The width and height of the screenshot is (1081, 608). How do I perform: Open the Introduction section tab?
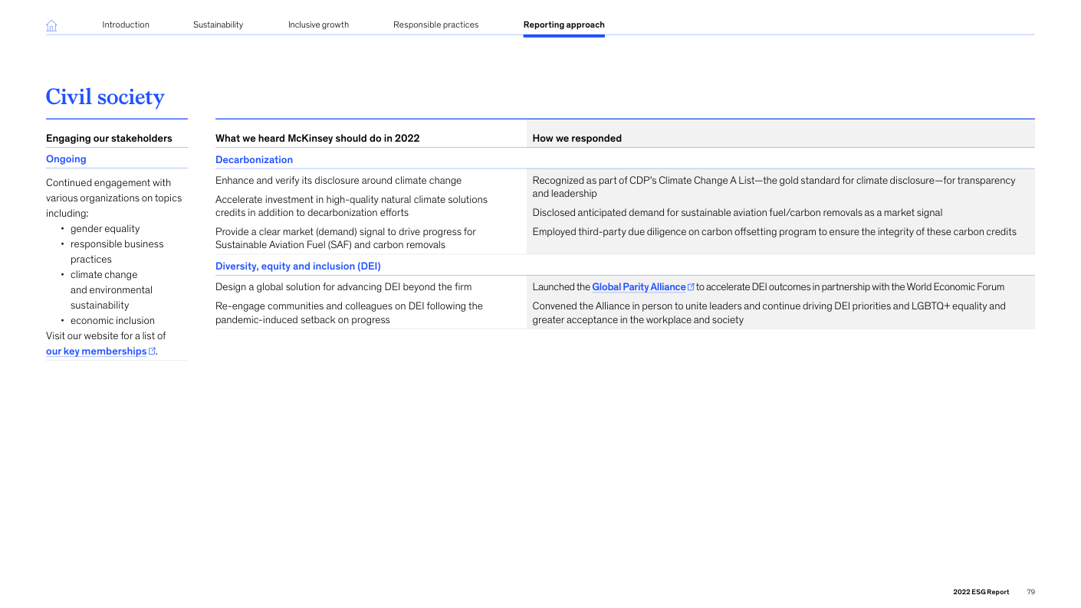(x=126, y=25)
